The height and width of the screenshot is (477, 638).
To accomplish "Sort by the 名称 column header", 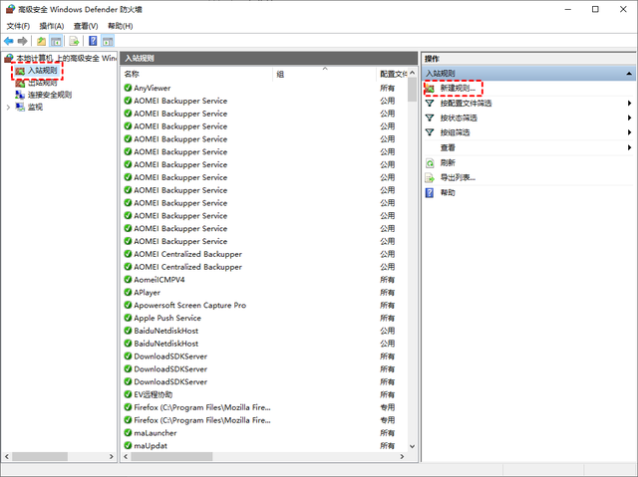I will (x=196, y=74).
